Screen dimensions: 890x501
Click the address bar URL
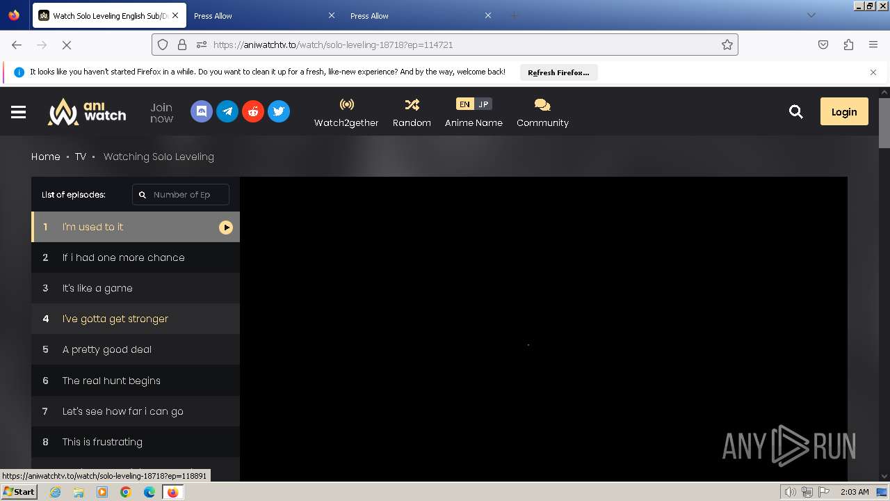pyautogui.click(x=333, y=45)
